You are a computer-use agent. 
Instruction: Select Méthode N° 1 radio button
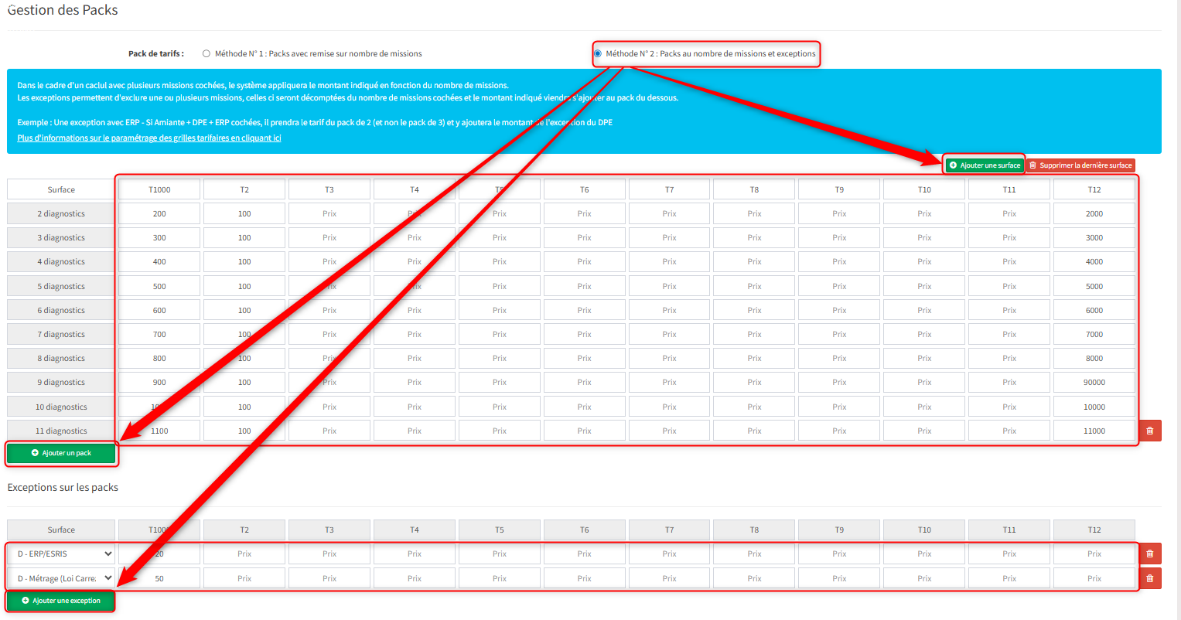tap(207, 54)
